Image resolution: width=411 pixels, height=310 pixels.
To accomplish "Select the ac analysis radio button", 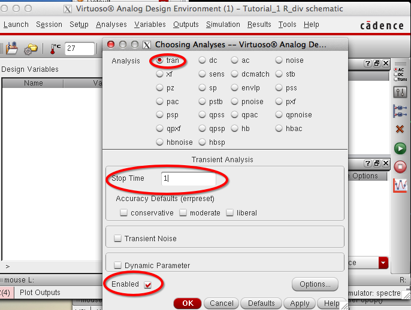I will [234, 60].
